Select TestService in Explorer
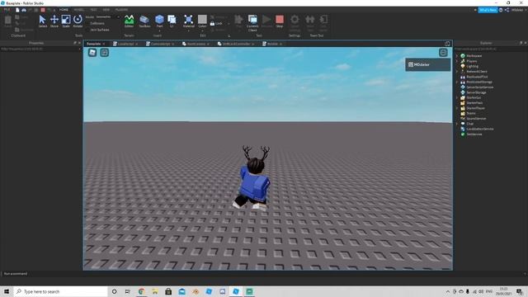The height and width of the screenshot is (297, 528). 474,134
